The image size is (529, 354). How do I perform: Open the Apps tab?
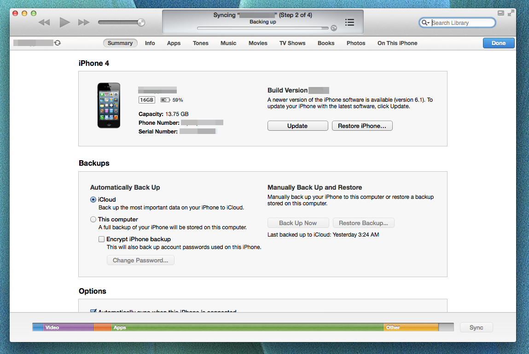click(x=174, y=43)
